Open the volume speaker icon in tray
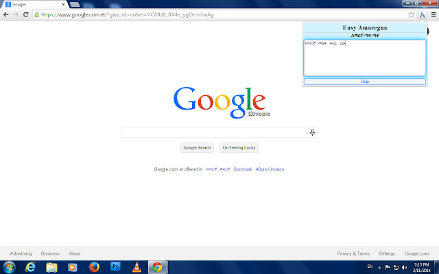The height and width of the screenshot is (274, 439). [x=404, y=268]
